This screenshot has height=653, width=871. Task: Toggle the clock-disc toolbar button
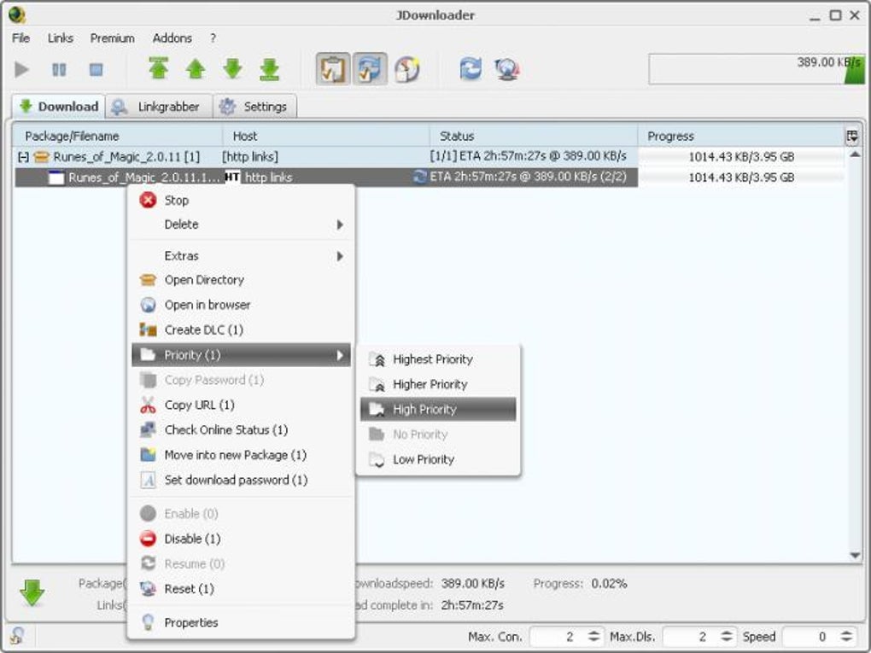click(406, 69)
